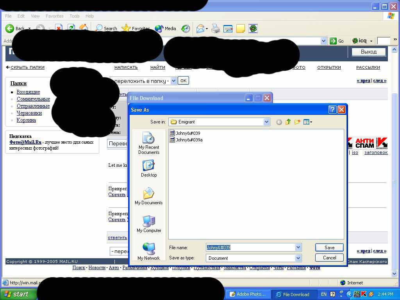Go up one folder level in Save As
The height and width of the screenshot is (300, 400).
[x=288, y=122]
